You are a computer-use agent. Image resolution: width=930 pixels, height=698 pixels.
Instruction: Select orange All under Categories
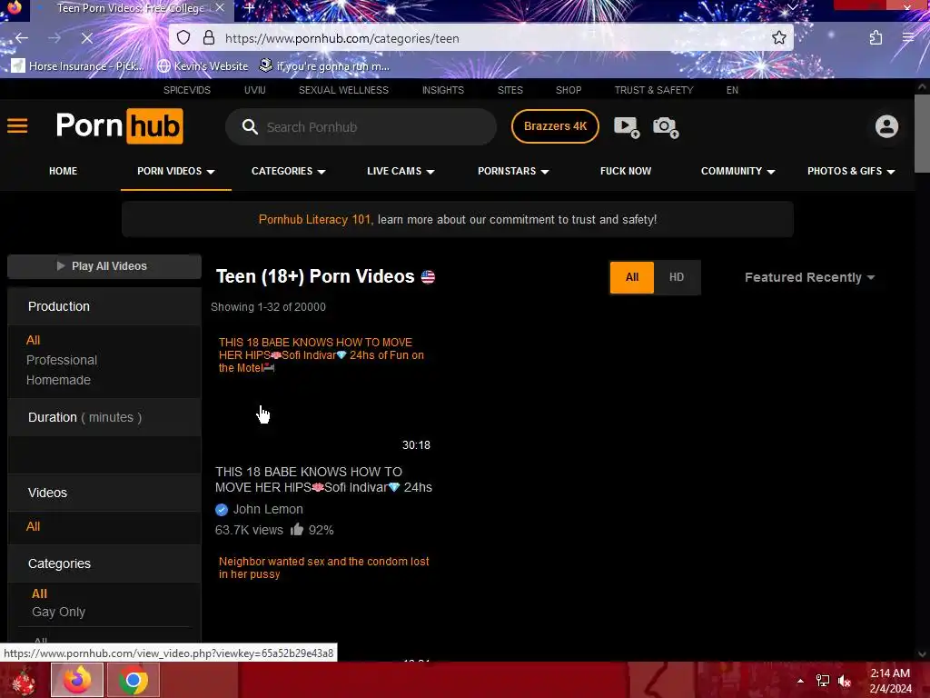point(39,593)
